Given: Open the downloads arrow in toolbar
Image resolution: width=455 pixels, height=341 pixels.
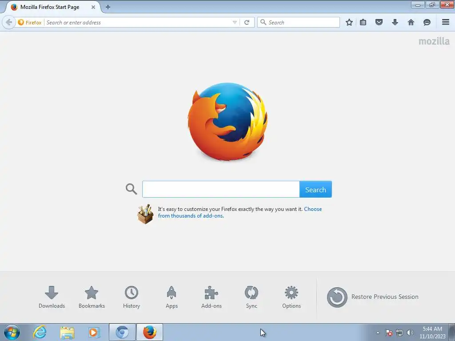Looking at the screenshot, I should pyautogui.click(x=395, y=22).
